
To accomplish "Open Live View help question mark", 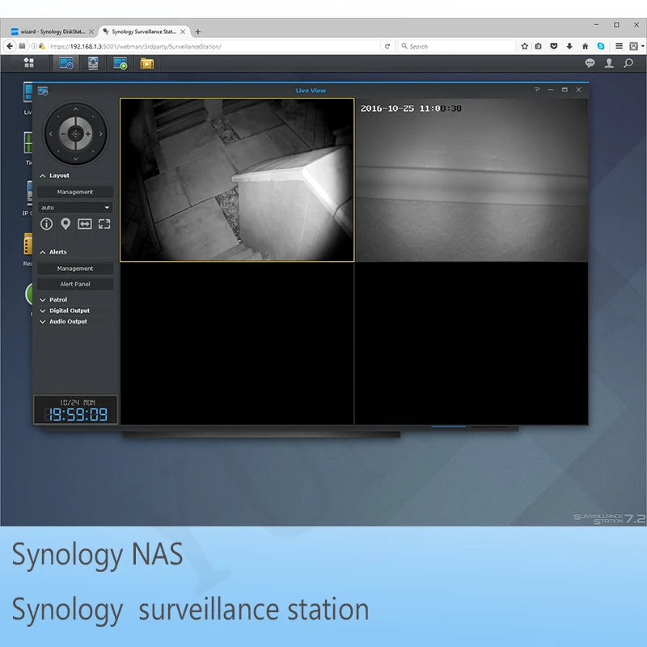I will coord(537,90).
